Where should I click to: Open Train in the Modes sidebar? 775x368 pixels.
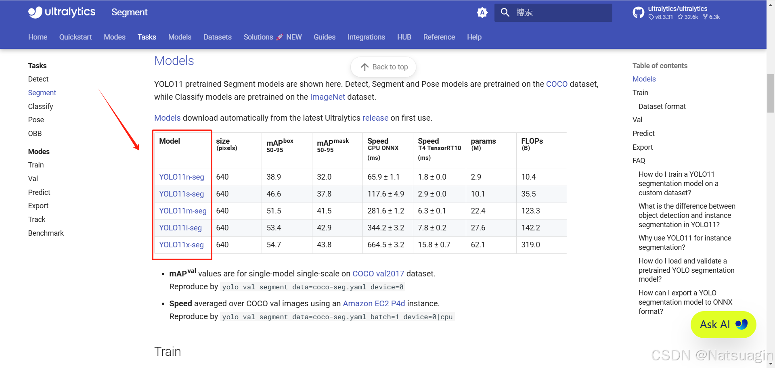click(x=36, y=165)
